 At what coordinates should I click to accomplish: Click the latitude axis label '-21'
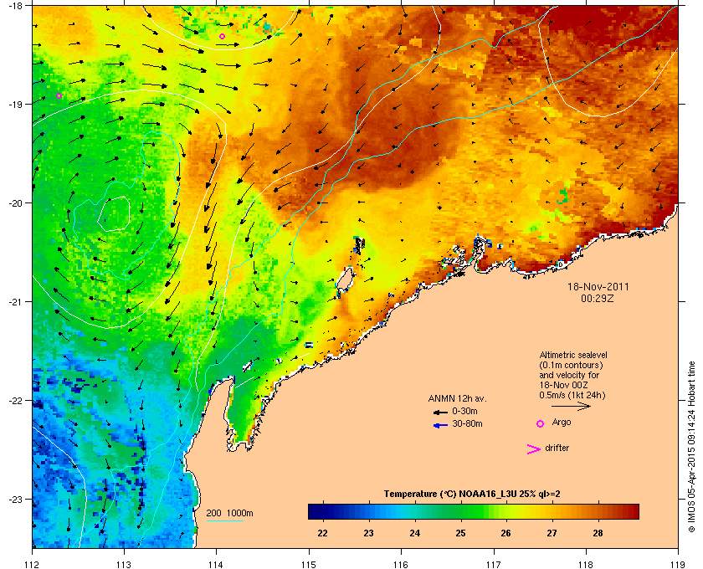17,302
